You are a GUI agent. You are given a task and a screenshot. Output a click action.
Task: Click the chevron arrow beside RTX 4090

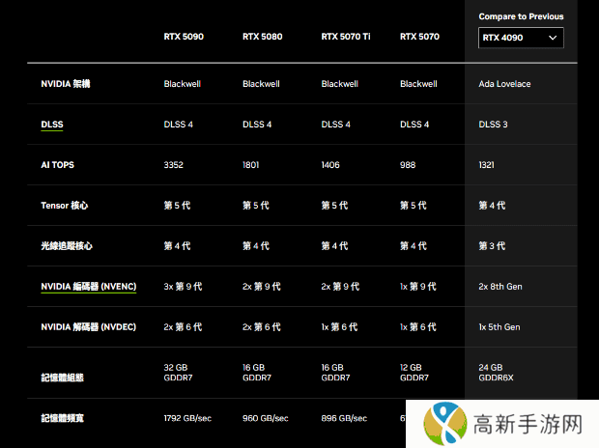click(553, 38)
